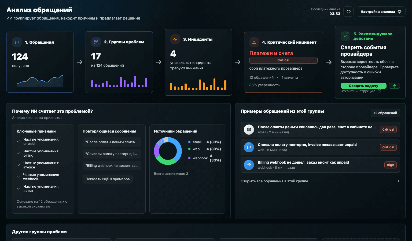Toggle the billing key feature checkmark
This screenshot has height=241, width=412.
pos(19,153)
